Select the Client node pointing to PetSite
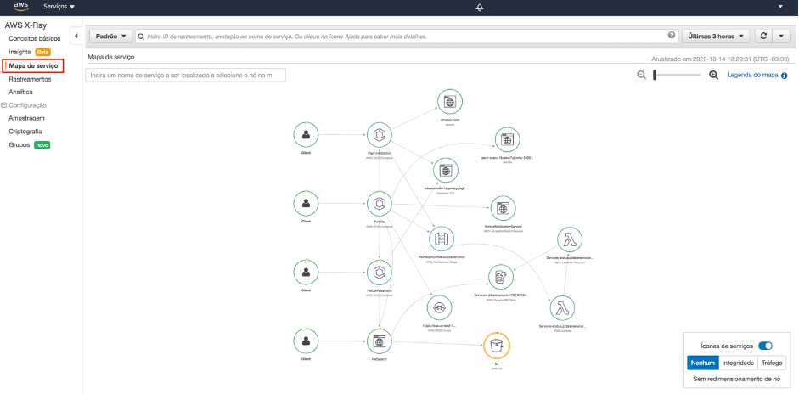Image resolution: width=799 pixels, height=394 pixels. coord(307,204)
